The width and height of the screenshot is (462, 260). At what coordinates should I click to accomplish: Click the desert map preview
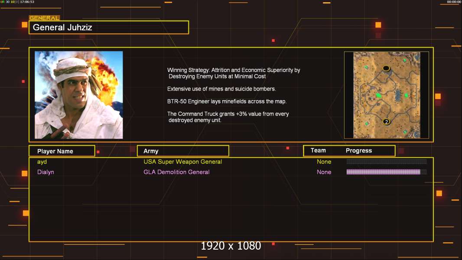387,95
